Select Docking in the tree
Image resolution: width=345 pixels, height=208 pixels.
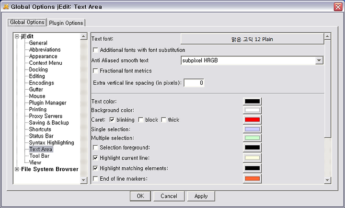pyautogui.click(x=38, y=69)
